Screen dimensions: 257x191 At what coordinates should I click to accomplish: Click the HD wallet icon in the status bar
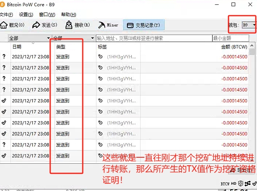point(234,184)
